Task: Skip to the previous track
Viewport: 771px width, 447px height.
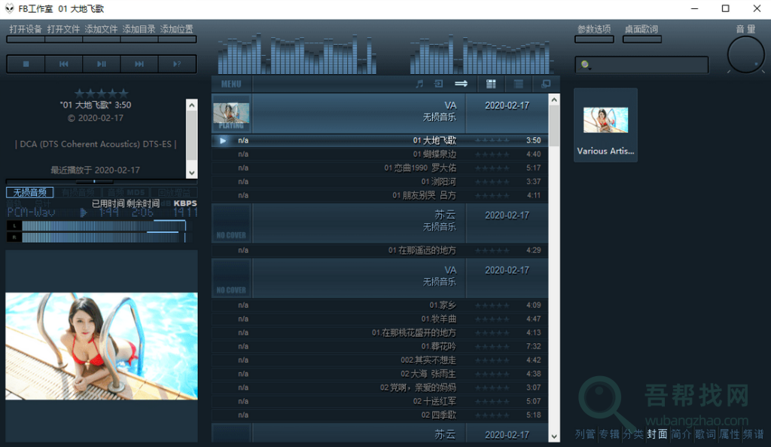Action: coord(64,64)
